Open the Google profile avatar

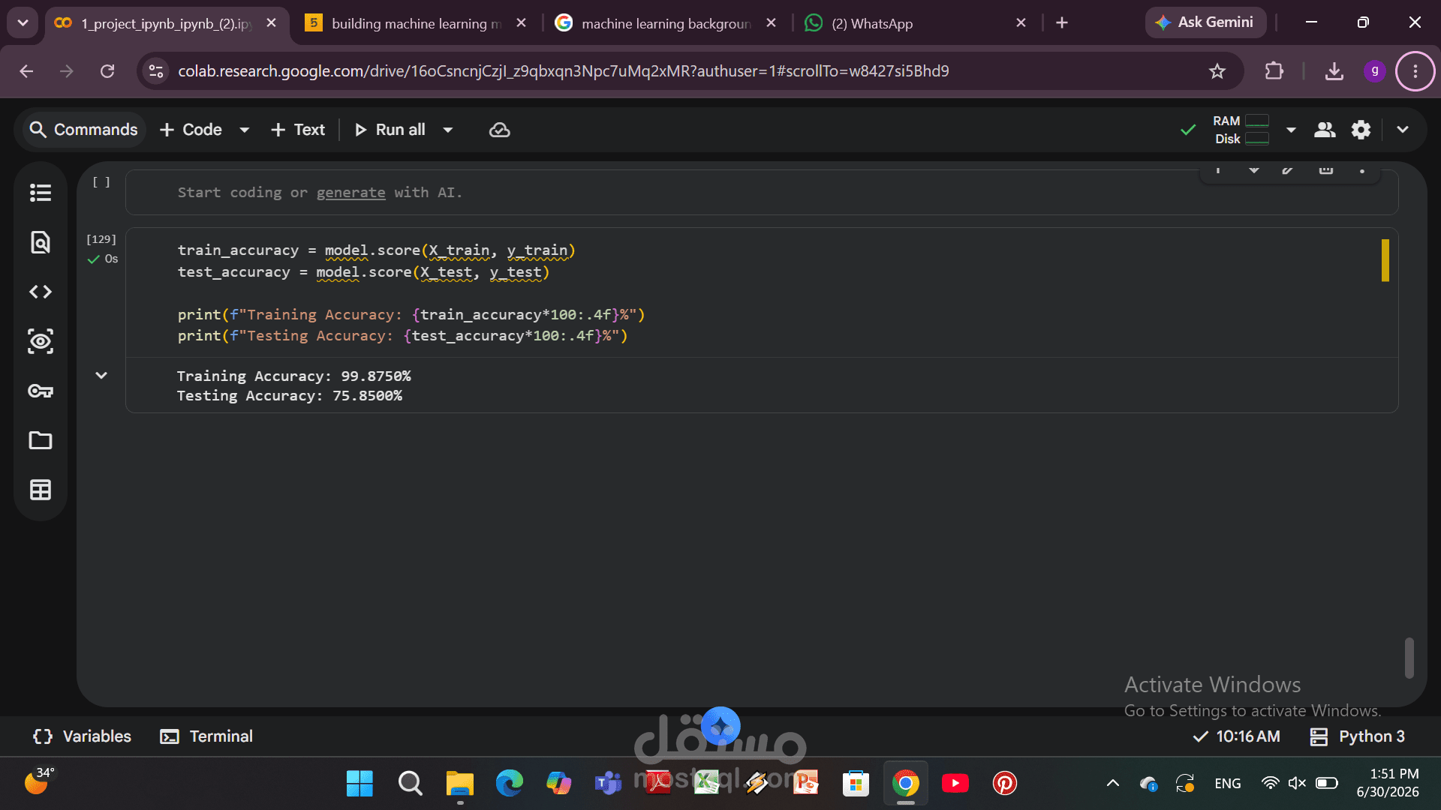(x=1374, y=70)
